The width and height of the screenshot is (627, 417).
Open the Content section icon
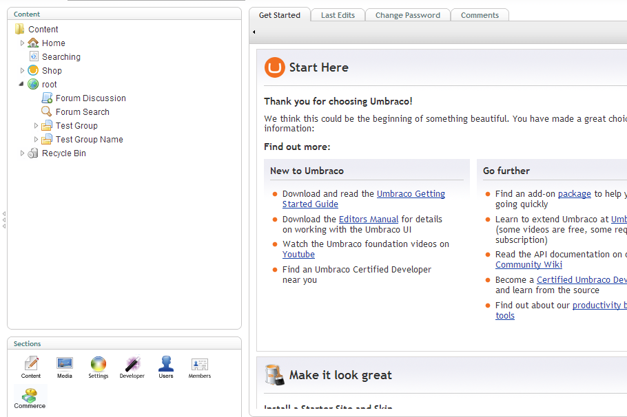tap(31, 367)
